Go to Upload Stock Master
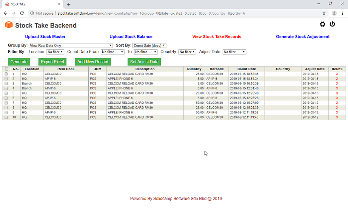This screenshot has height=209, width=348. pos(45,37)
